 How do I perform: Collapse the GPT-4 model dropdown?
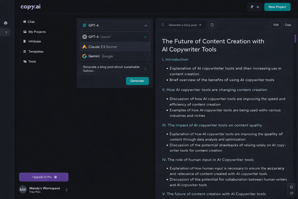tap(146, 25)
